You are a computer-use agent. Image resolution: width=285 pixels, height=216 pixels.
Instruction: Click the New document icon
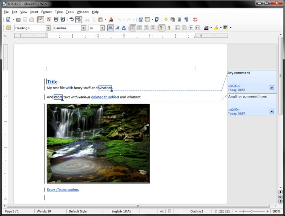click(x=8, y=20)
